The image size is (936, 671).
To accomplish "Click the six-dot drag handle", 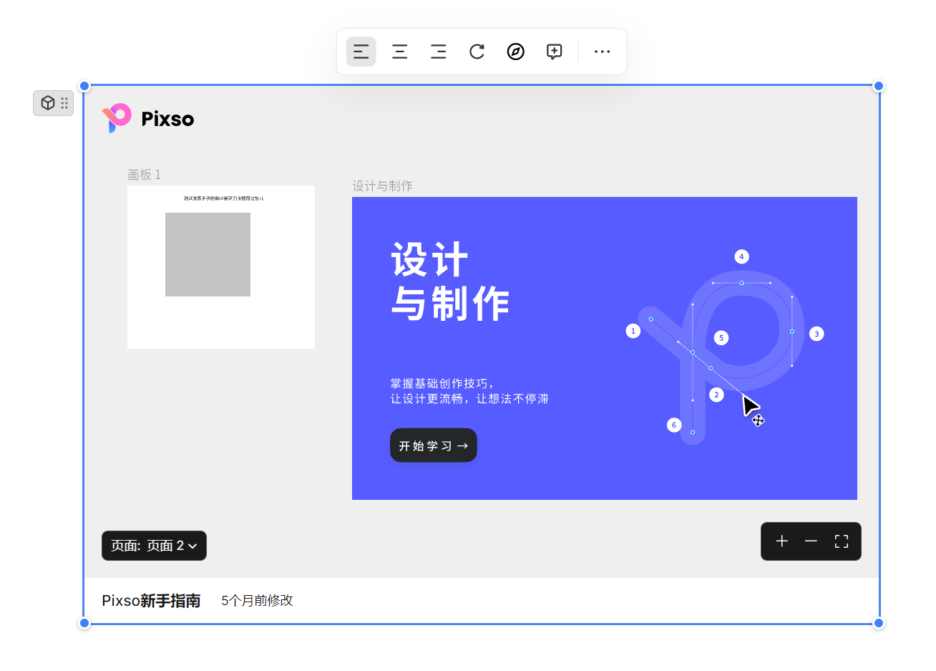I will pos(64,103).
